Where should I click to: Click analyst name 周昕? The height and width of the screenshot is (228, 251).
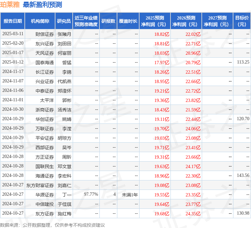(x=67, y=157)
